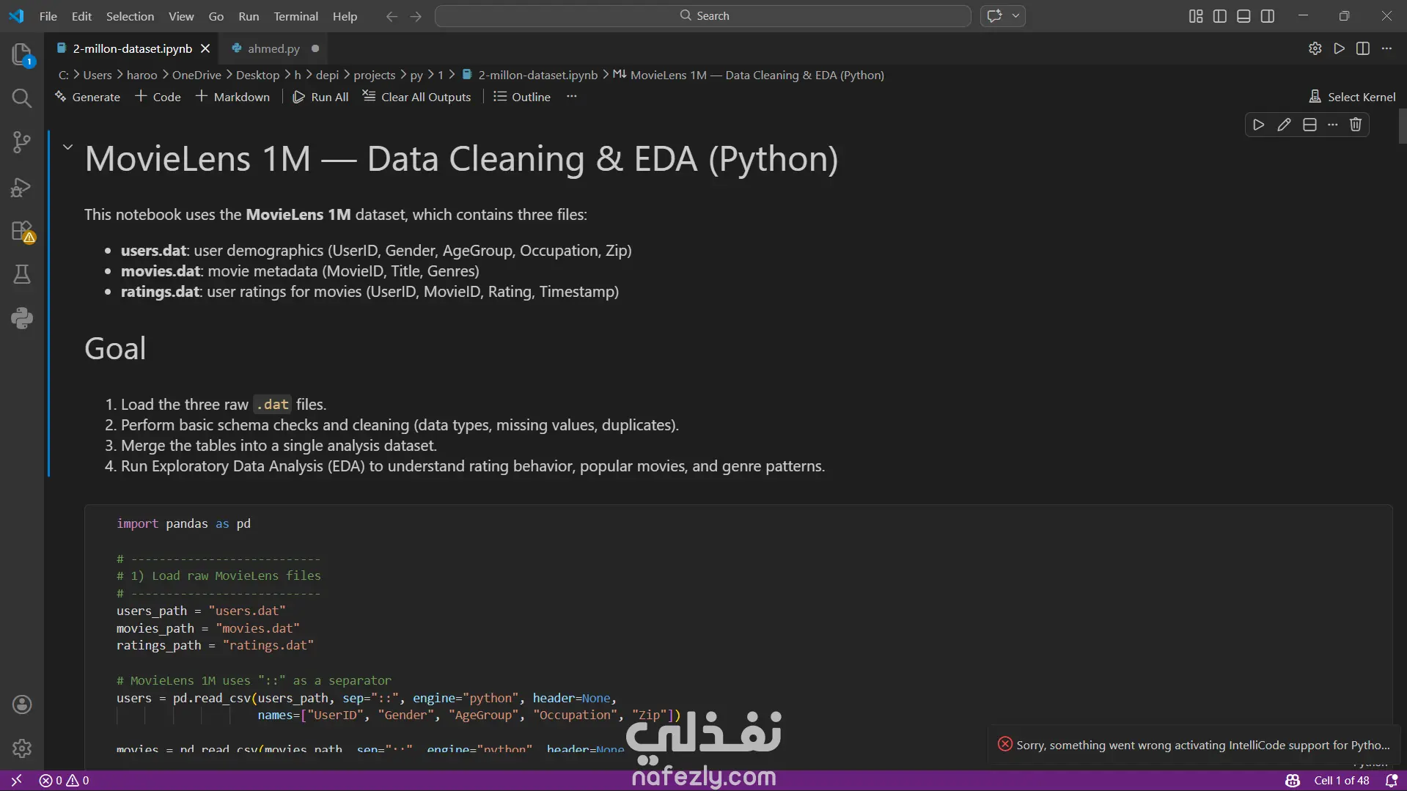This screenshot has width=1407, height=791.
Task: Open the Select Kernel picker
Action: [x=1353, y=97]
